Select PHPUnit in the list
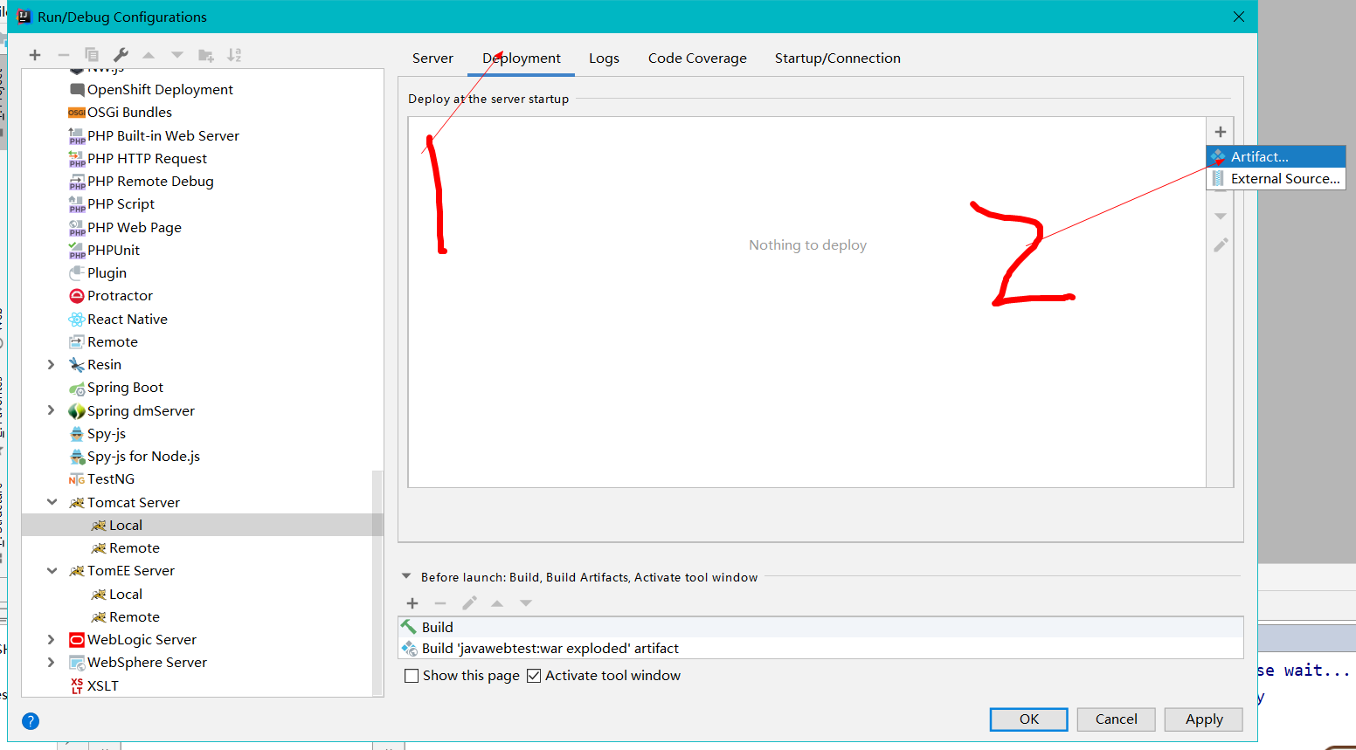This screenshot has height=750, width=1356. (104, 250)
